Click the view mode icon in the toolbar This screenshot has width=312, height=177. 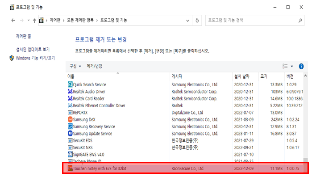pos(285,66)
